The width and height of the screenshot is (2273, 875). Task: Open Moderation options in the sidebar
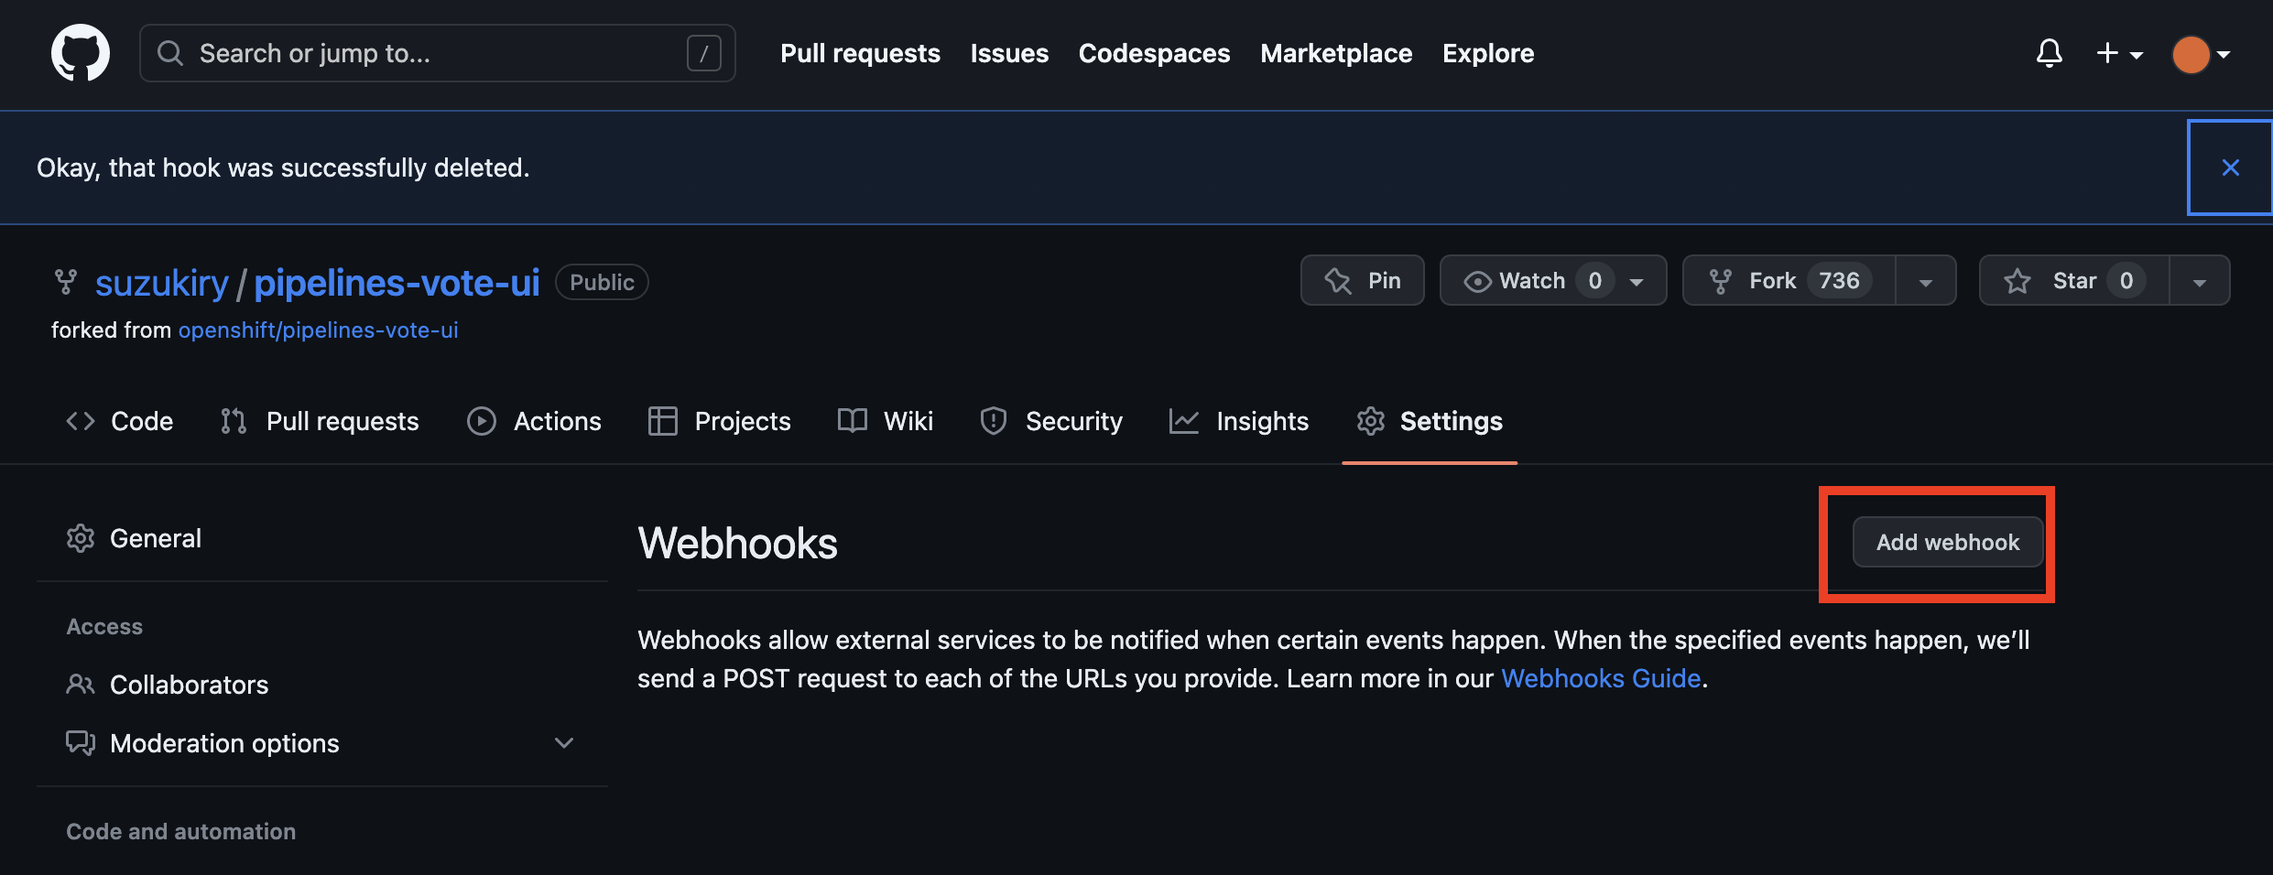322,743
